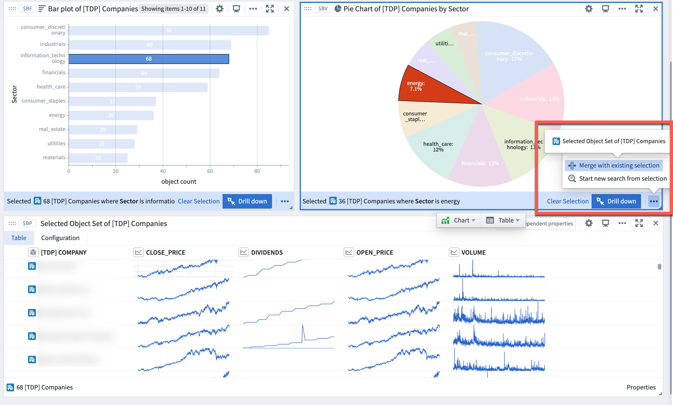Image resolution: width=673 pixels, height=405 pixels.
Task: Open ellipsis menu beside Bar plot Drill down
Action: [285, 201]
